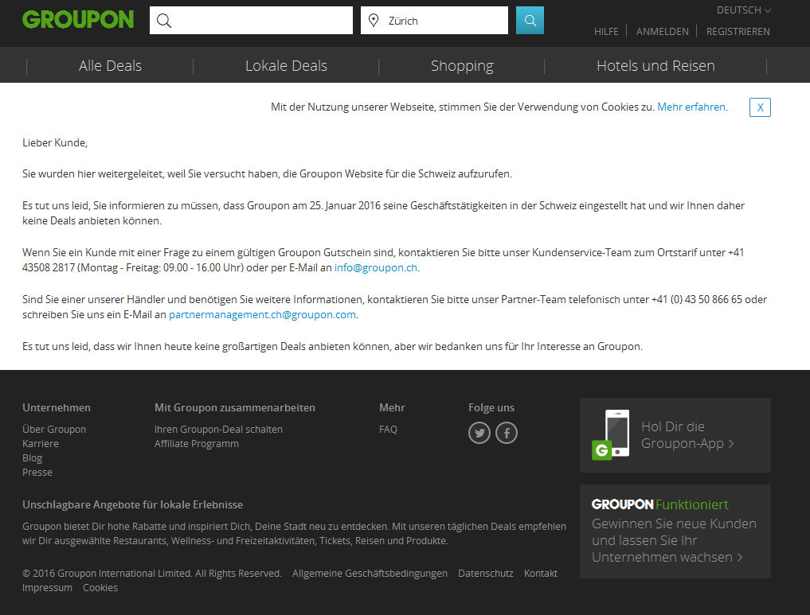Image resolution: width=810 pixels, height=615 pixels.
Task: Open Allgemeine Geschäftsbedingungen link
Action: pyautogui.click(x=370, y=573)
